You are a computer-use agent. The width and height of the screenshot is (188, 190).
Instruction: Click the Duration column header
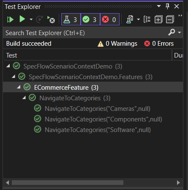pyautogui.click(x=178, y=55)
